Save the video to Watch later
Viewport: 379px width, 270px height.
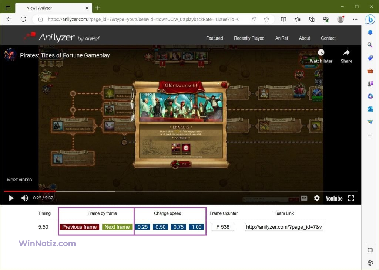coord(321,55)
